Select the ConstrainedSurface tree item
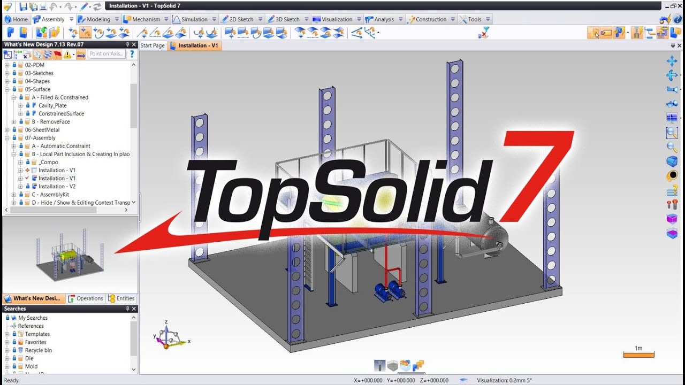The image size is (685, 385). tap(61, 114)
